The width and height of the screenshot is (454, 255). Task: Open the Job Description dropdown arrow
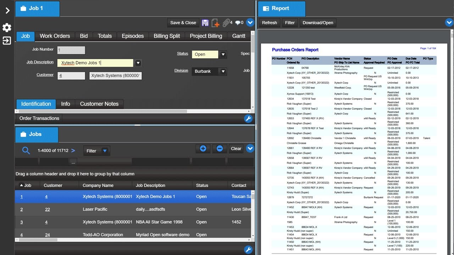[138, 63]
